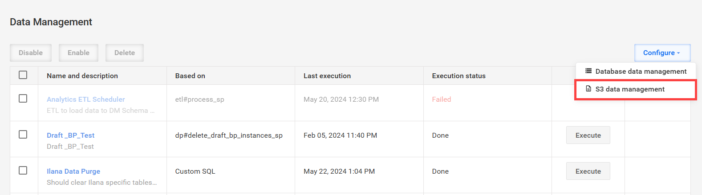Execute the Draft _BP_Test job
702x195 pixels.
588,135
